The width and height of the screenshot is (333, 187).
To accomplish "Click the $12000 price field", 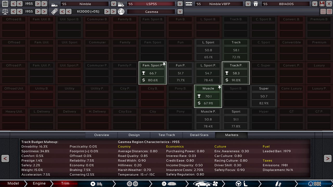I will (x=86, y=12).
